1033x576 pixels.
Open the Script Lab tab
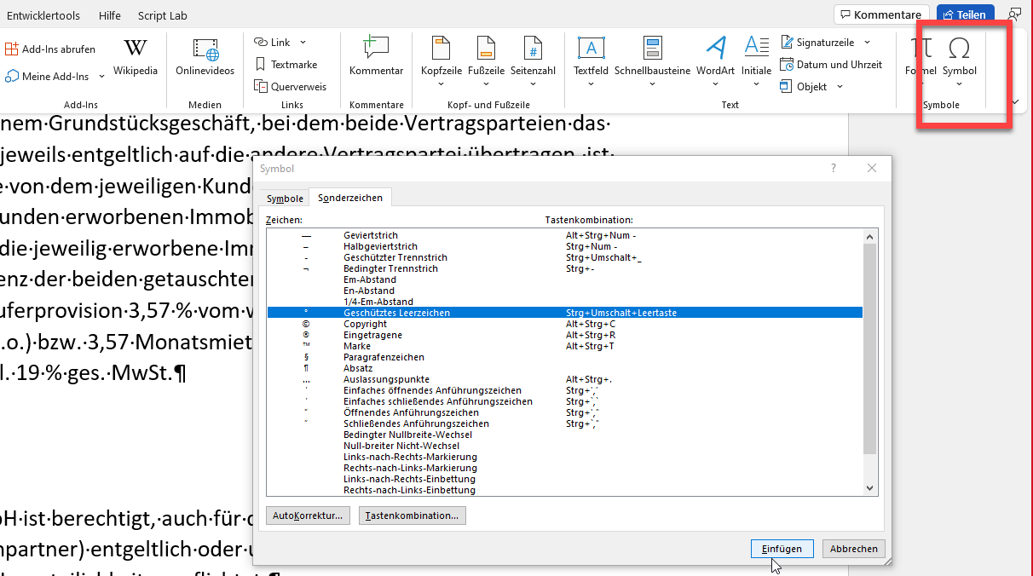[162, 15]
